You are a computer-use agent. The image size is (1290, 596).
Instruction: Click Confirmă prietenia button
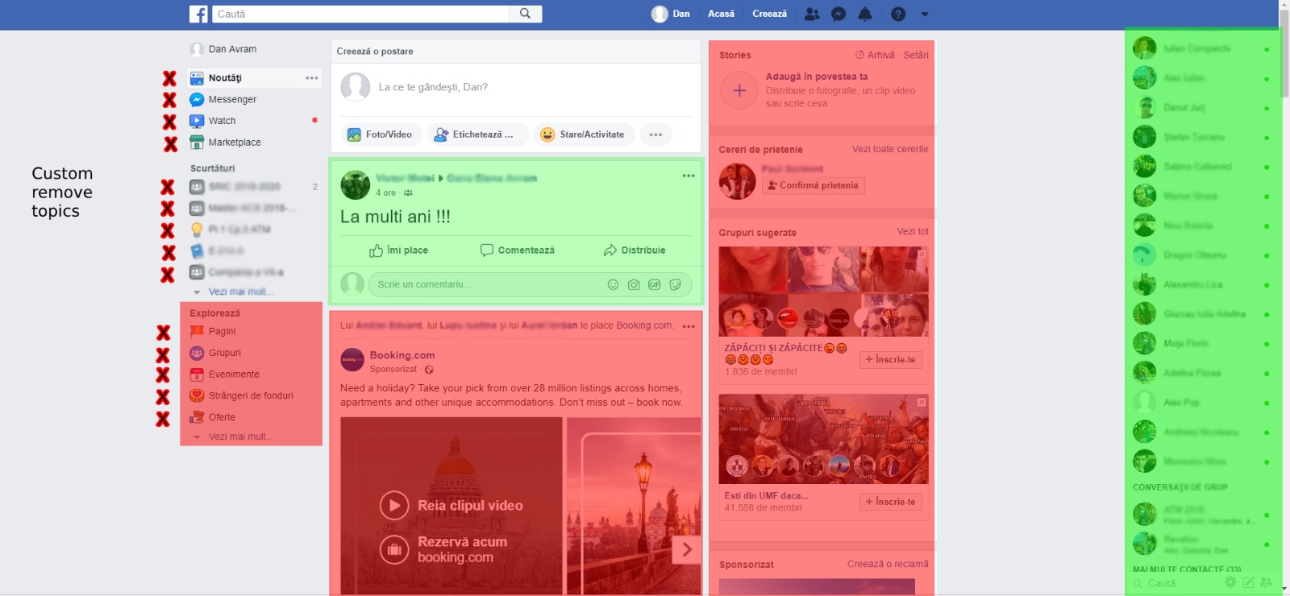click(x=813, y=185)
